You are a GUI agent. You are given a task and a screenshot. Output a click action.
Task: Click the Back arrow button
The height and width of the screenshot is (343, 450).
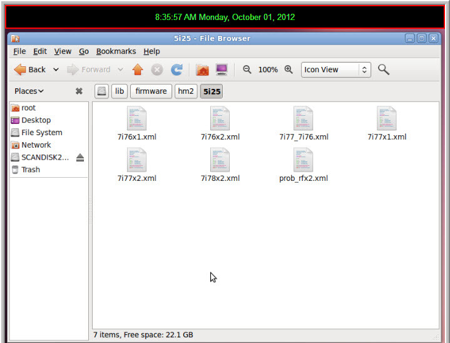(x=30, y=69)
